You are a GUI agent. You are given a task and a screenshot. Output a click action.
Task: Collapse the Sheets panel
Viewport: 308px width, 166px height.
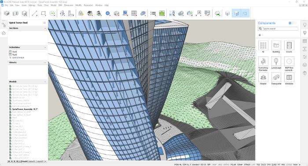(45, 62)
